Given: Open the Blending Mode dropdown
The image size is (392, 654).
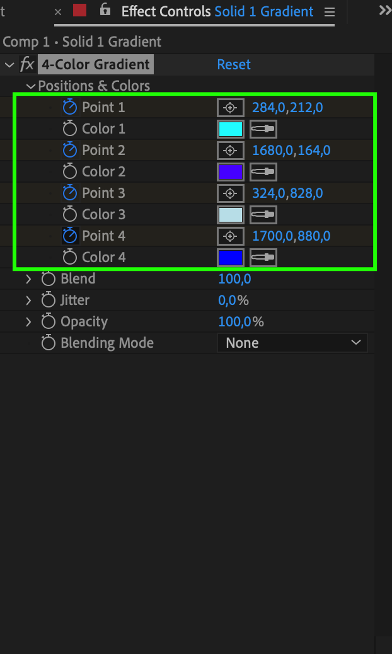Looking at the screenshot, I should tap(292, 343).
